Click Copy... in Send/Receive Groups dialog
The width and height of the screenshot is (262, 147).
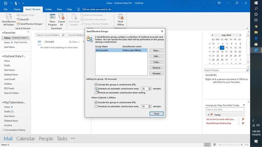[156, 62]
